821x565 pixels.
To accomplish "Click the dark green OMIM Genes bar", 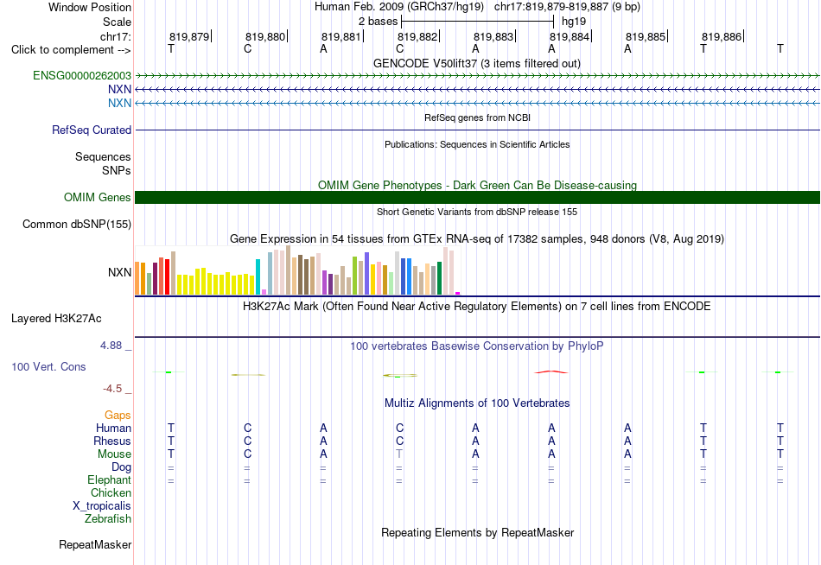I will [477, 198].
